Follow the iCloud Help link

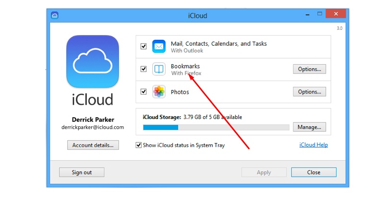(313, 145)
